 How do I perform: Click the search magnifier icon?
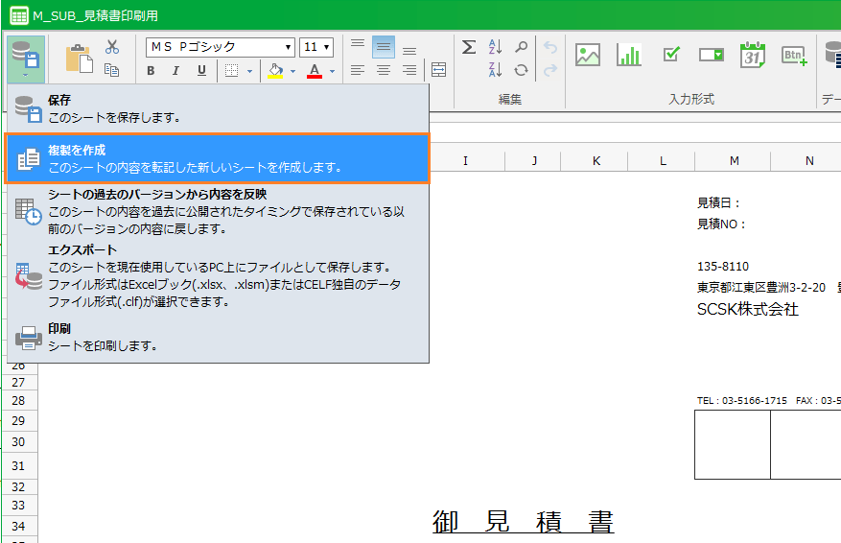[521, 47]
